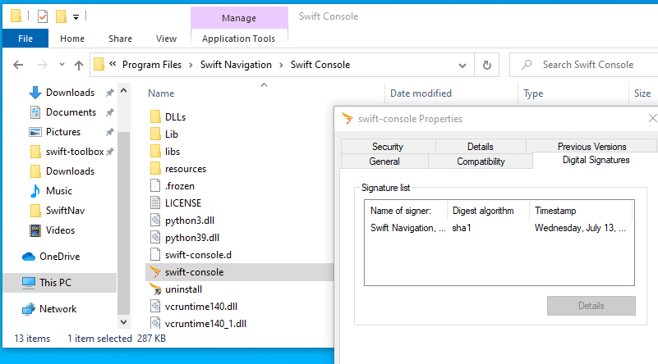The image size is (658, 364).
Task: Switch to Previous Versions tab
Action: coord(591,147)
